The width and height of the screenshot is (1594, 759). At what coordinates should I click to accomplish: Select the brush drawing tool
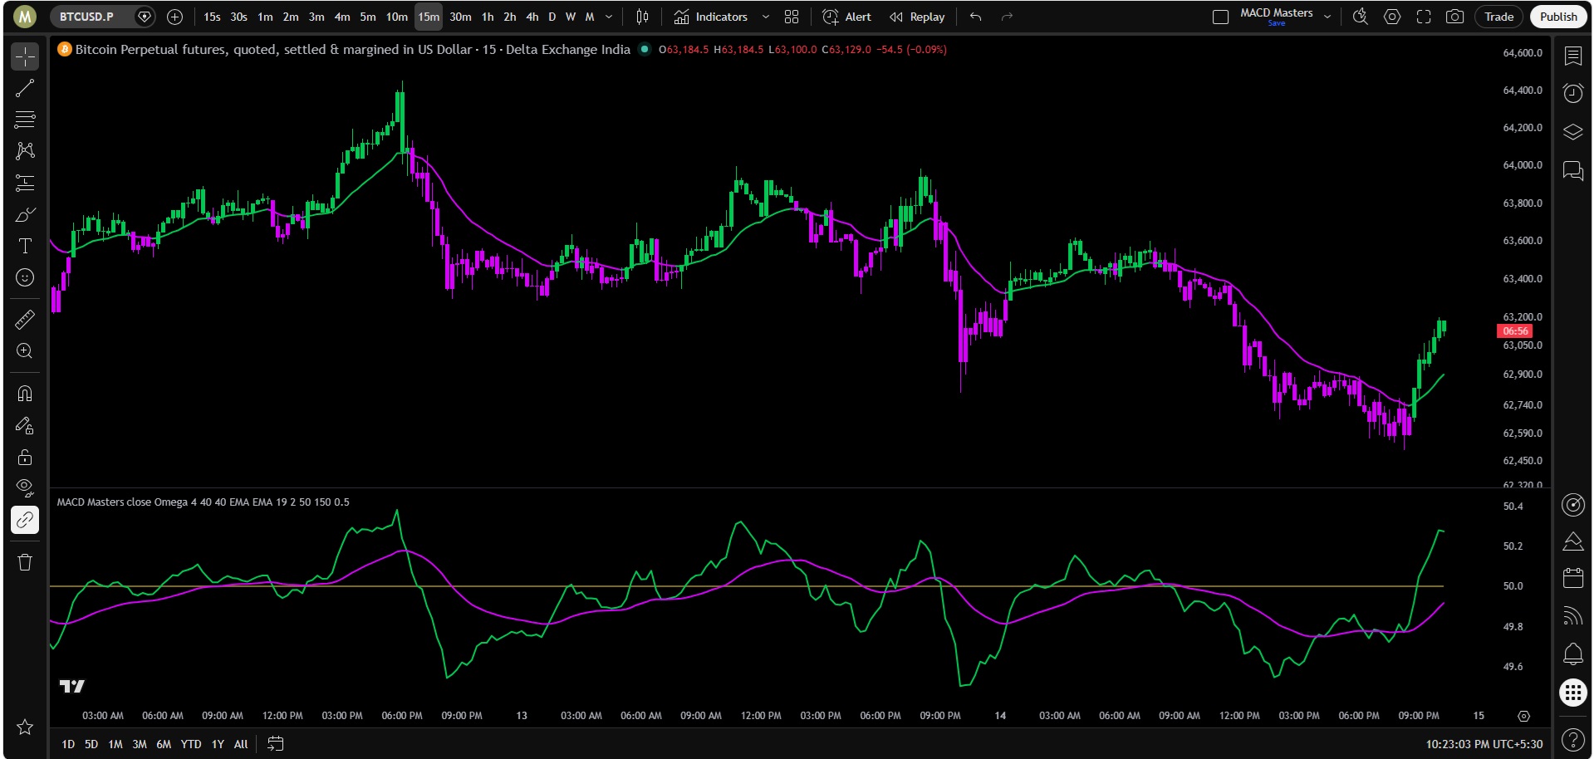click(25, 214)
